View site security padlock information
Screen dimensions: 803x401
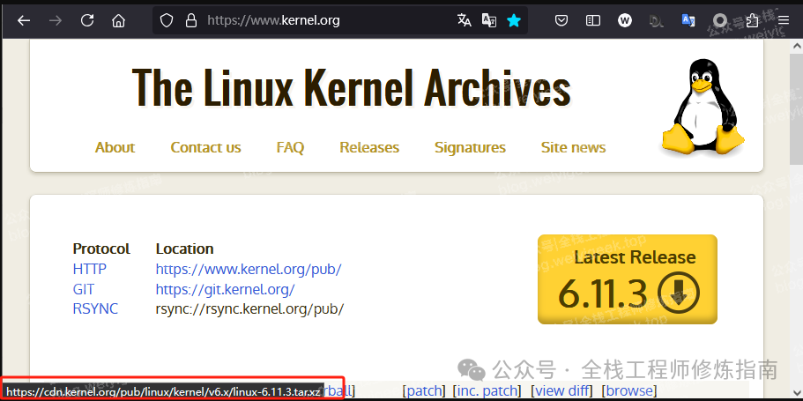(191, 20)
